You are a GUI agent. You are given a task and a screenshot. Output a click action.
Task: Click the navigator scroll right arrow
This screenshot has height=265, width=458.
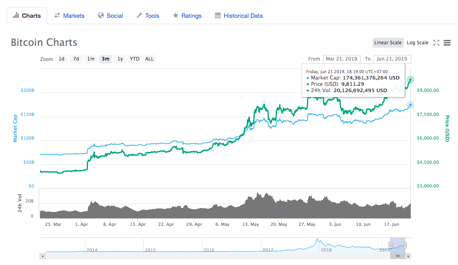pos(408,256)
